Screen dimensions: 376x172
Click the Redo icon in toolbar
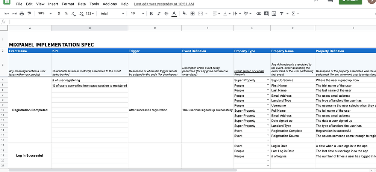[x=14, y=13]
